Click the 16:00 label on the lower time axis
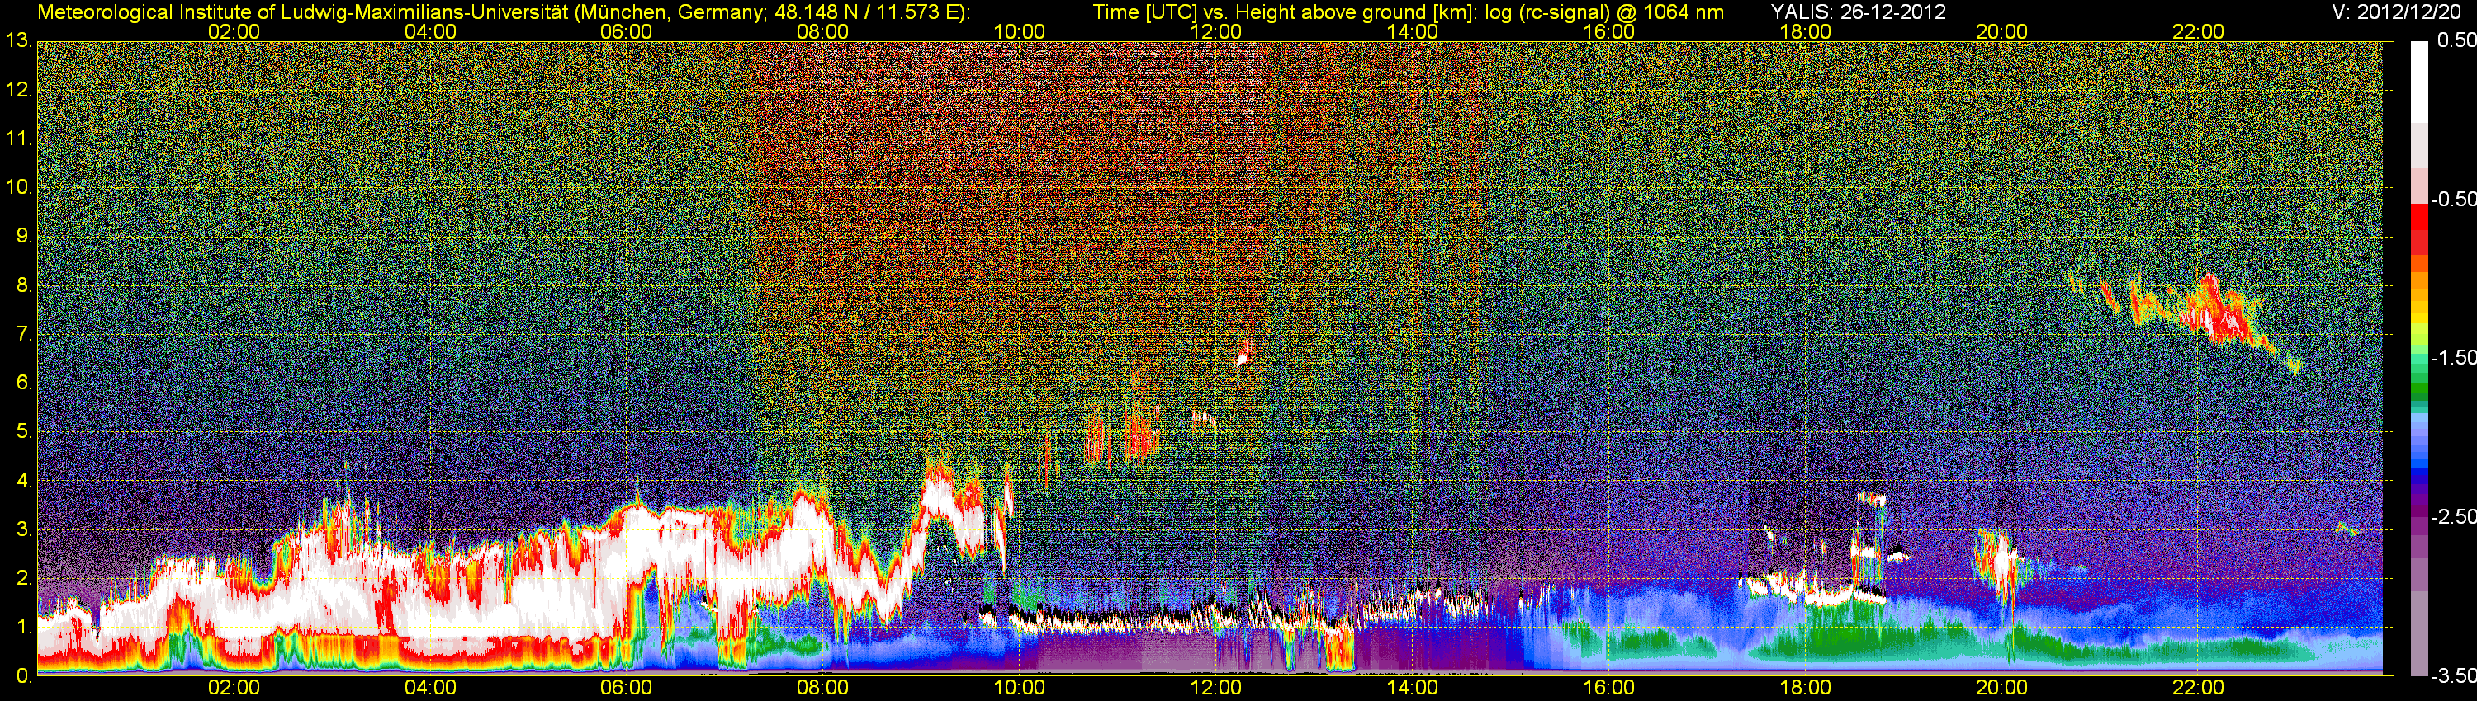Viewport: 2477px width, 701px height. pyautogui.click(x=1608, y=689)
